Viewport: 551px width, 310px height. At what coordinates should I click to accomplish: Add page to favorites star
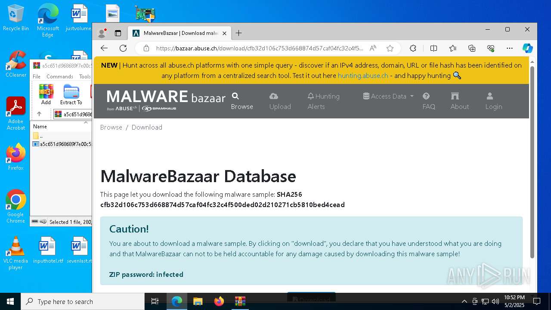pyautogui.click(x=390, y=48)
